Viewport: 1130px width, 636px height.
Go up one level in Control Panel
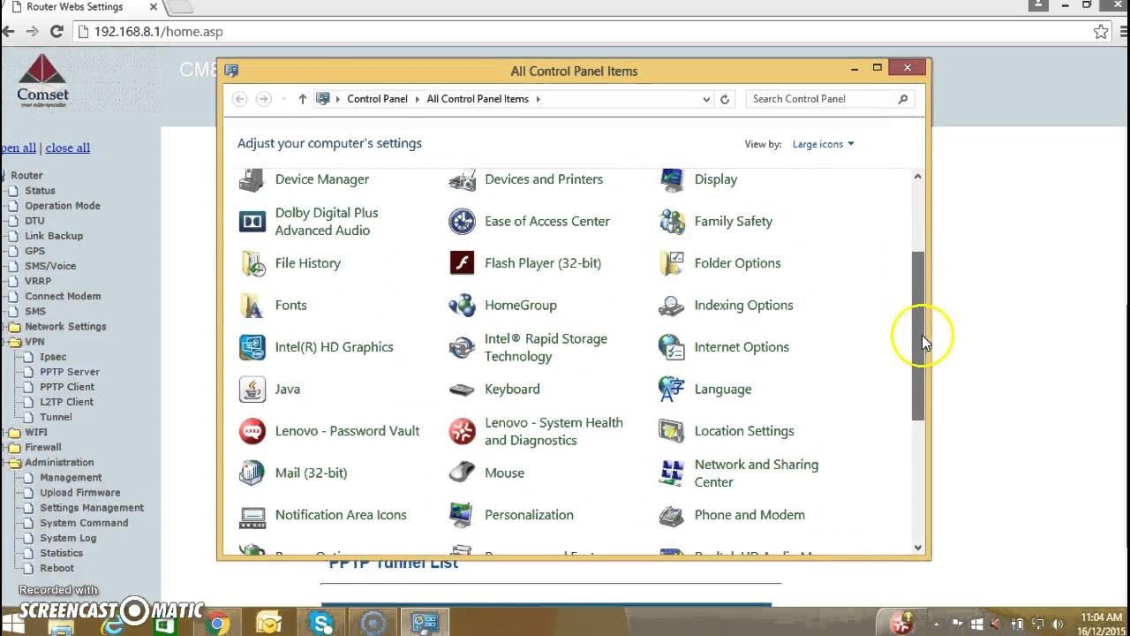pyautogui.click(x=302, y=99)
